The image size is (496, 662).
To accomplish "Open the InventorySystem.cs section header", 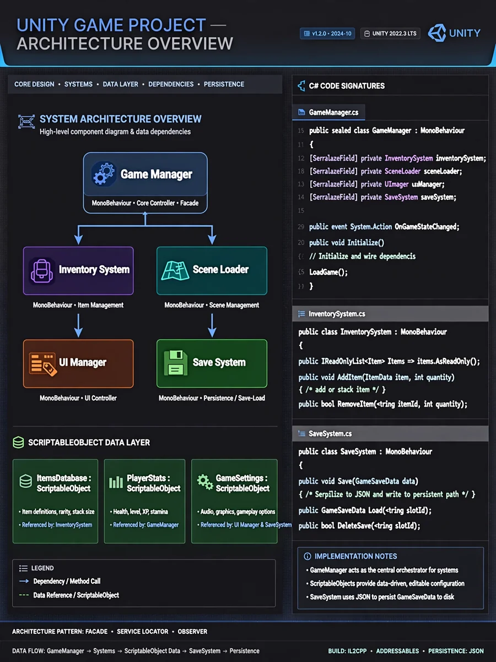I will click(x=390, y=314).
